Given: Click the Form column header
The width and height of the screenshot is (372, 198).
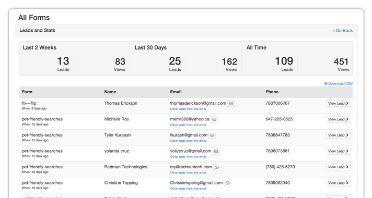Looking at the screenshot, I should pos(27,92).
